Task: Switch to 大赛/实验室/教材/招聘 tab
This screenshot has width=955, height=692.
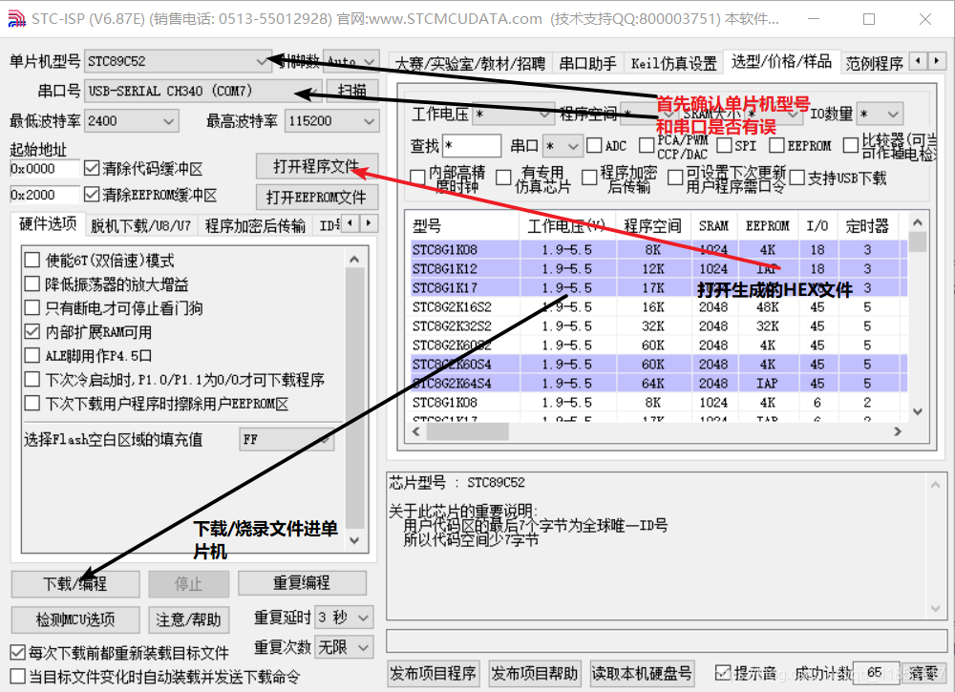Action: point(470,63)
